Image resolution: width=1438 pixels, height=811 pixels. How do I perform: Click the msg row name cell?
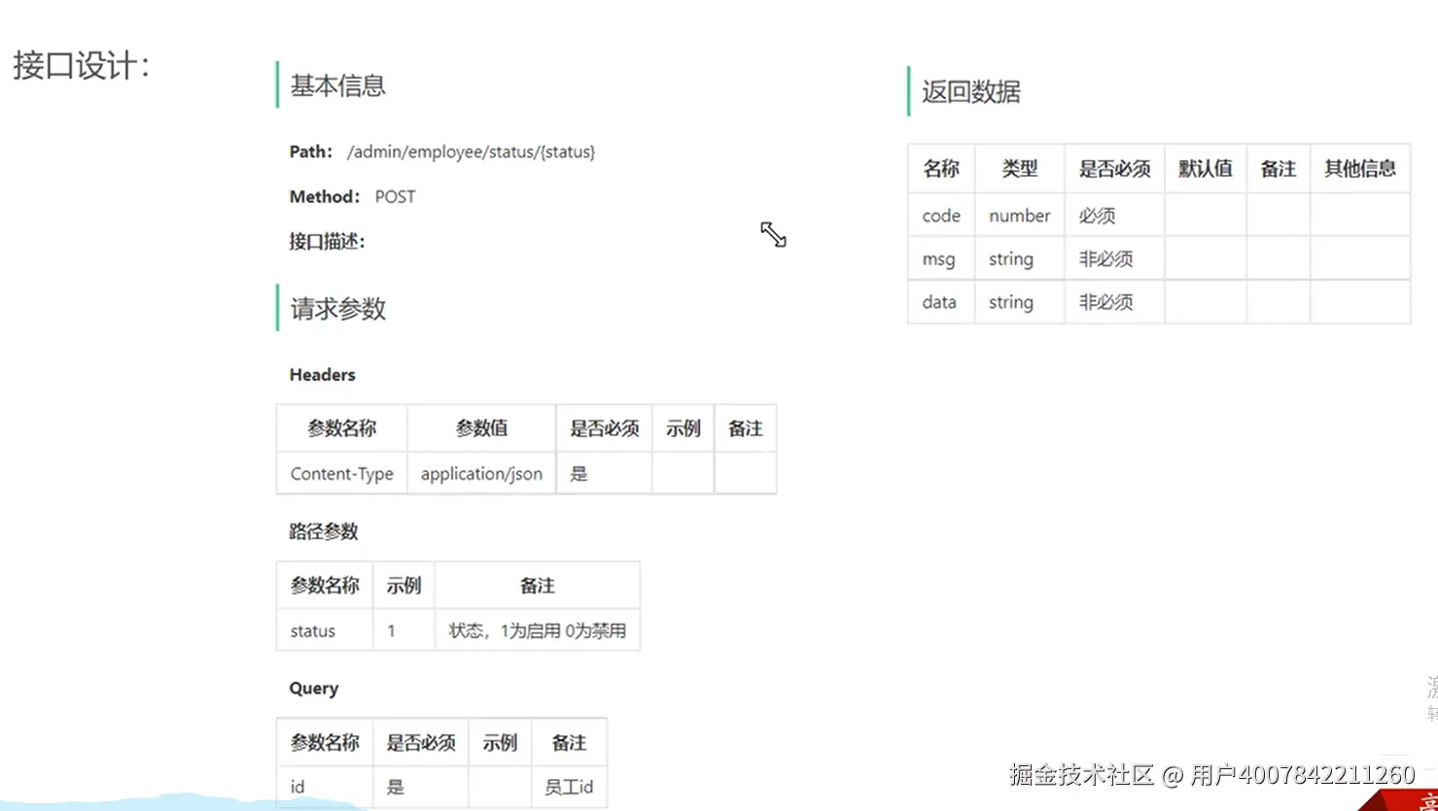pos(941,259)
